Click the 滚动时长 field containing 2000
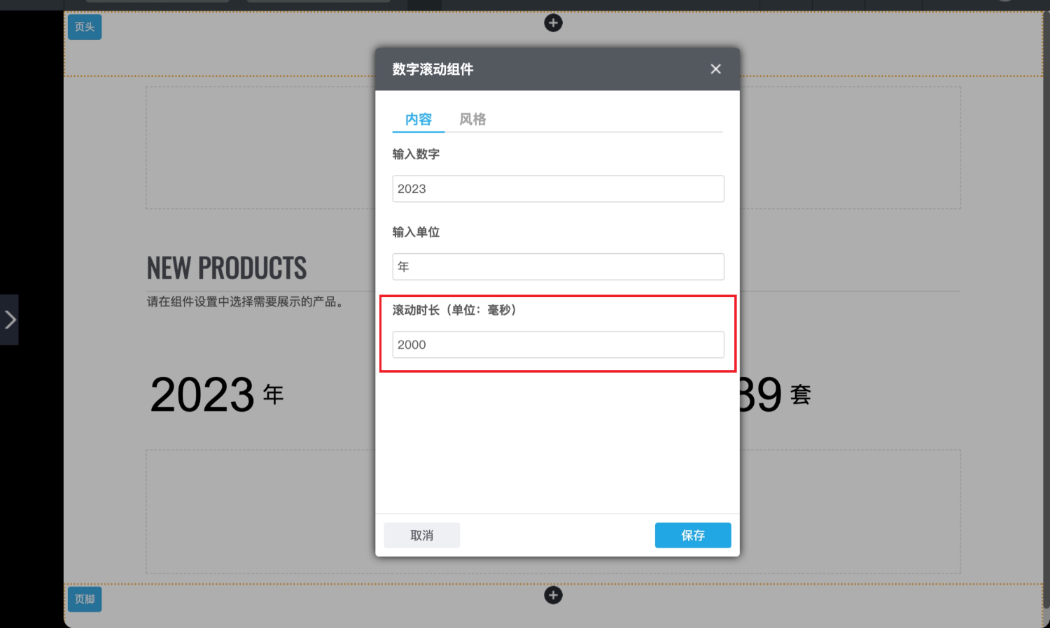Screen dimensions: 1050x628 tap(558, 345)
